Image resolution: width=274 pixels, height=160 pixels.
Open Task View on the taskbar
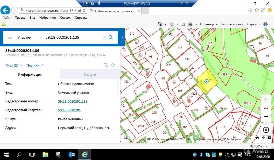[x=32, y=155]
